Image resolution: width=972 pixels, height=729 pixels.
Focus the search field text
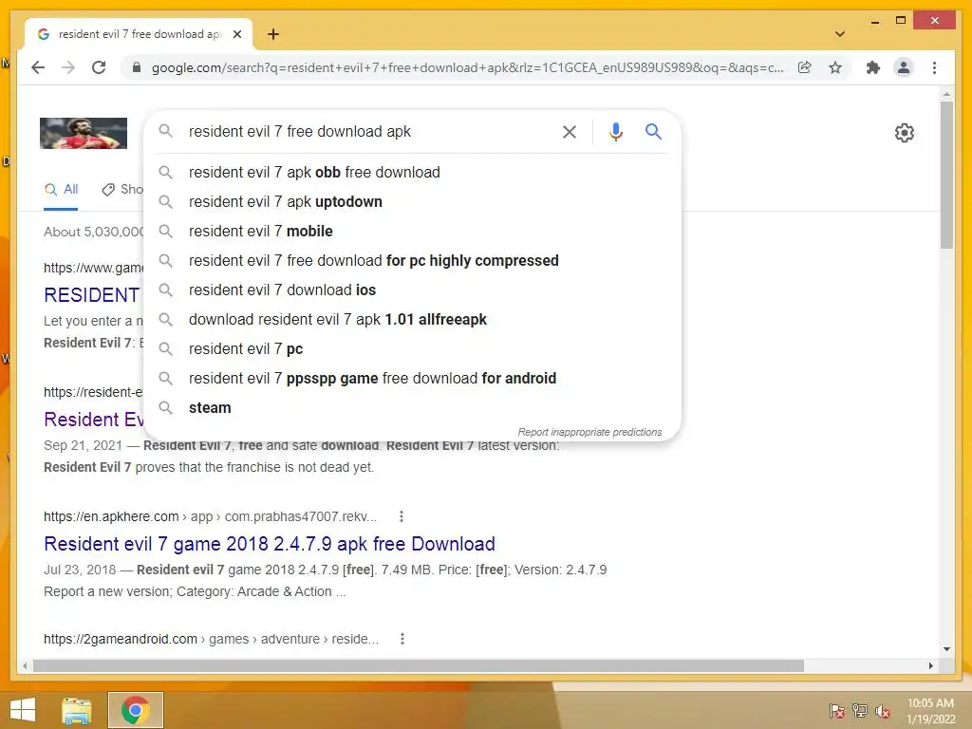pyautogui.click(x=299, y=131)
